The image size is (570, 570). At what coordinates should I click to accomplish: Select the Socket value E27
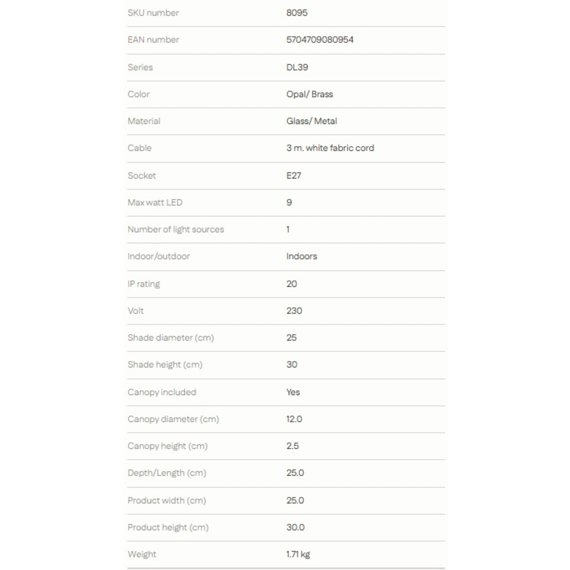point(294,176)
